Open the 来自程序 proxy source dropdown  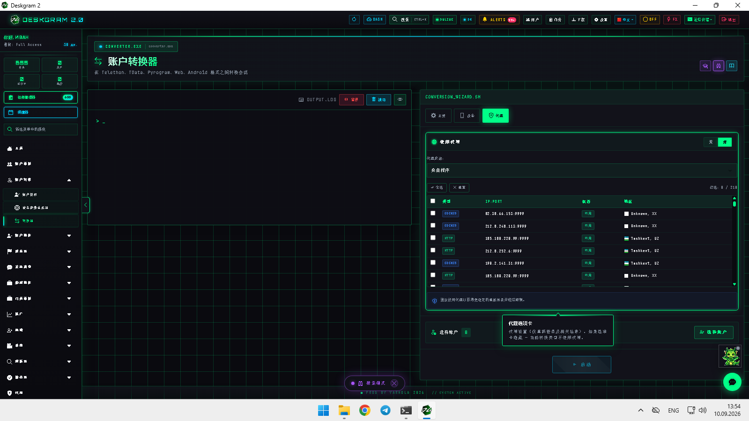coord(581,170)
